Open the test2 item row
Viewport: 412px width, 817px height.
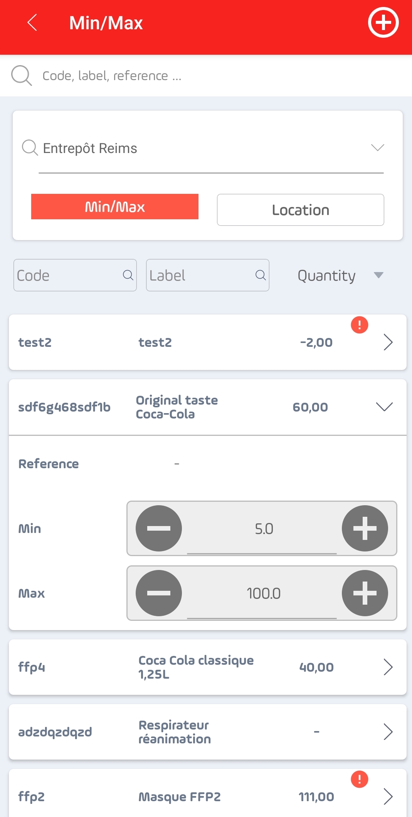208,342
